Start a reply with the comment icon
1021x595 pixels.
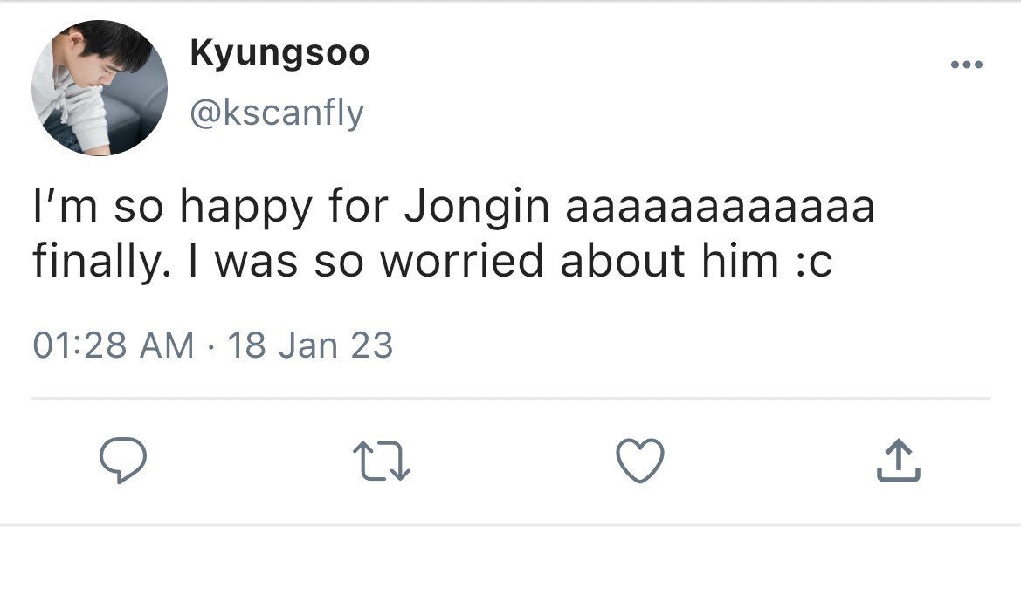pyautogui.click(x=123, y=460)
